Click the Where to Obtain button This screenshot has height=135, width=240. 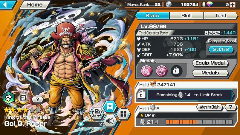210,107
